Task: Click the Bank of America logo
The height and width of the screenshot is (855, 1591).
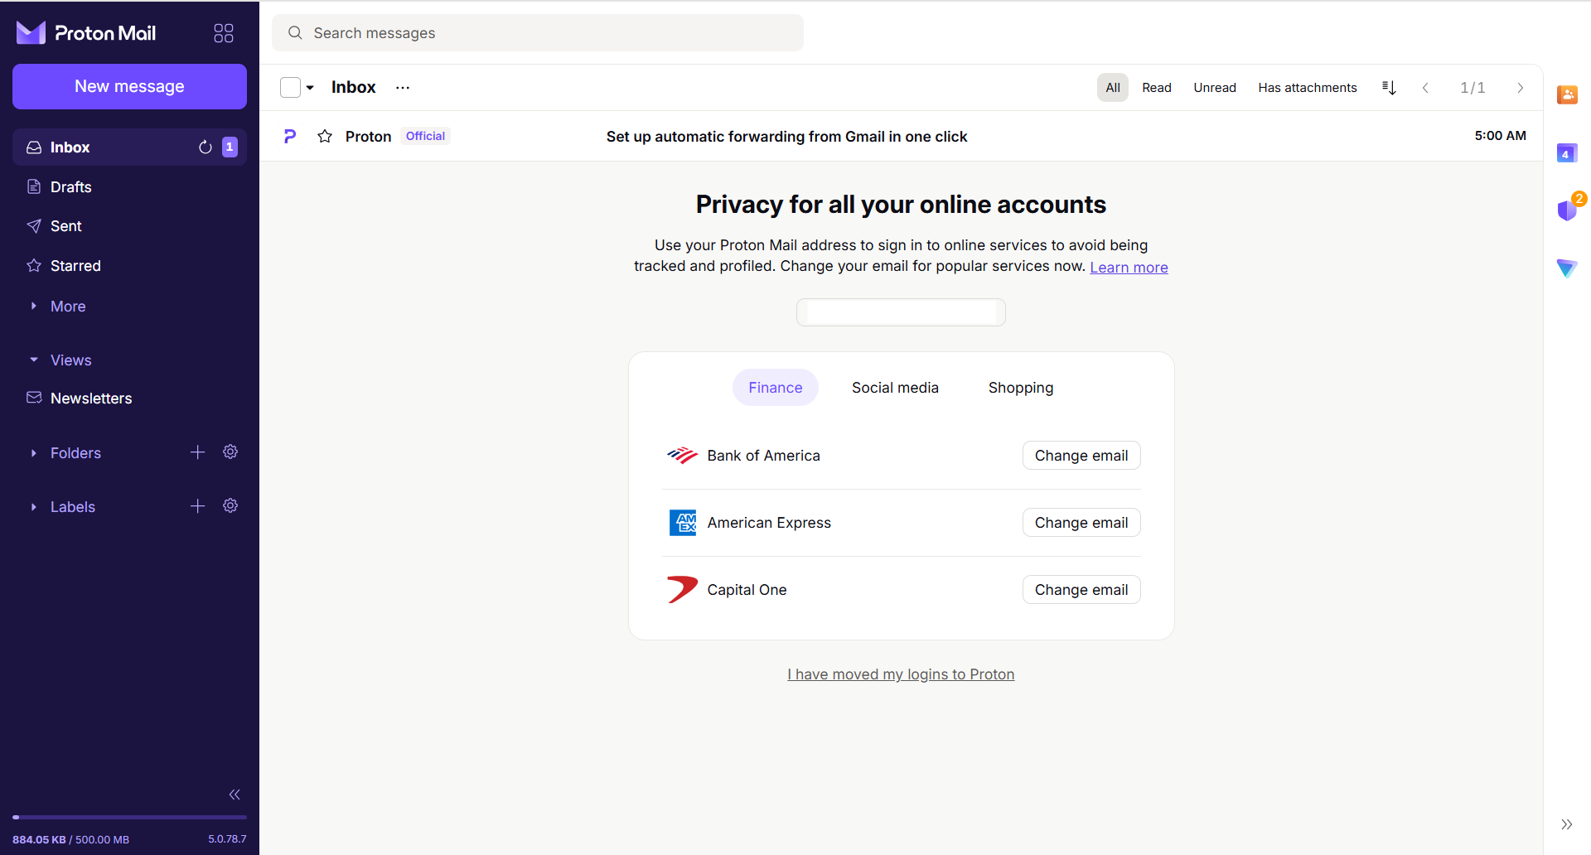Action: click(682, 456)
